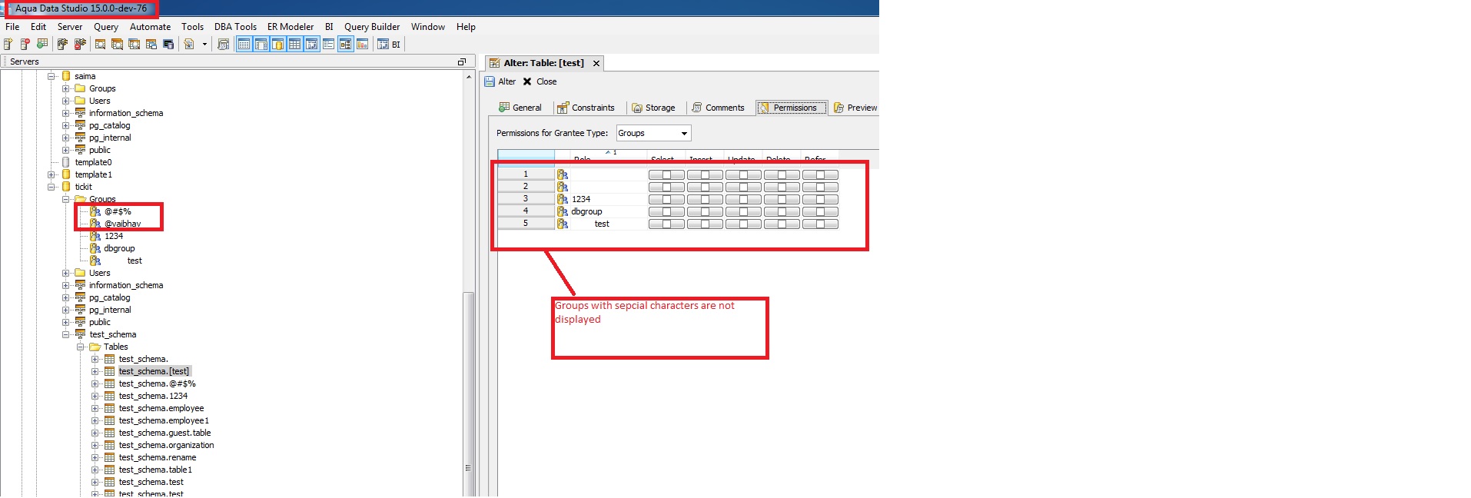Collapse the saima database node
The image size is (1471, 498).
(51, 76)
